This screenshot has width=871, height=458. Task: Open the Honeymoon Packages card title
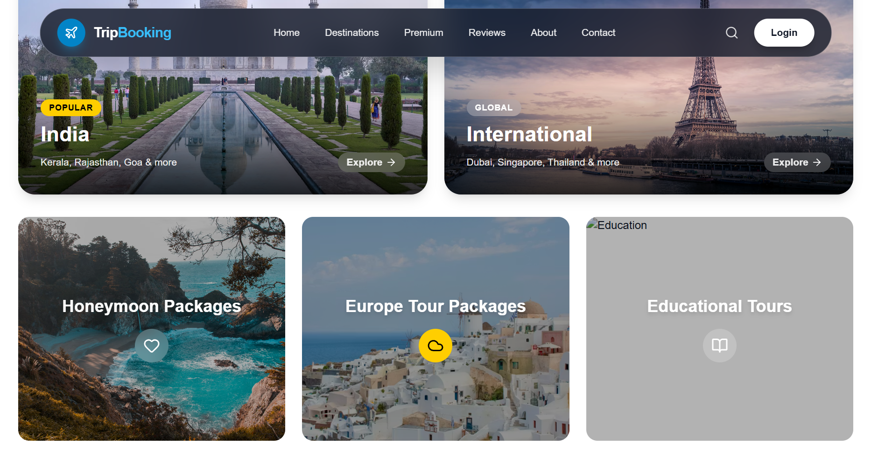coord(152,306)
